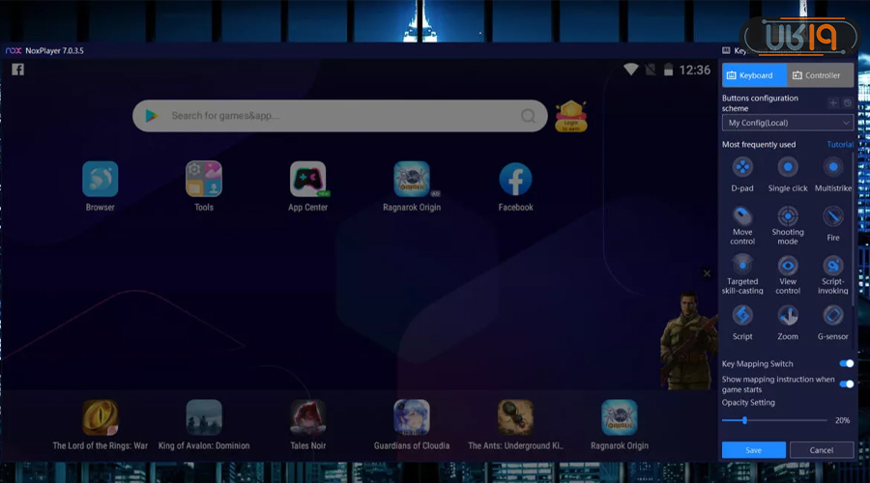The image size is (870, 483).
Task: Toggle Show mapping instruction when game starts
Action: (846, 384)
